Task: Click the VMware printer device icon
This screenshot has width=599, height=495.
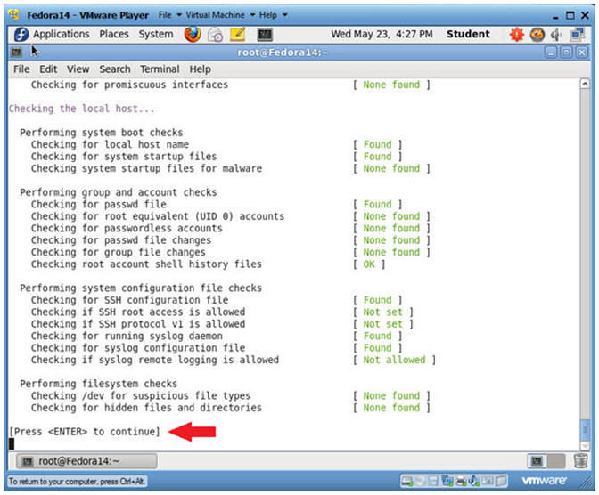Action: (461, 481)
